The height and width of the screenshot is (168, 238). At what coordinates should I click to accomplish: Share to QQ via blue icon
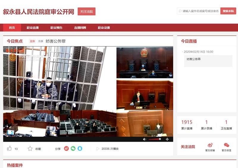(80, 148)
